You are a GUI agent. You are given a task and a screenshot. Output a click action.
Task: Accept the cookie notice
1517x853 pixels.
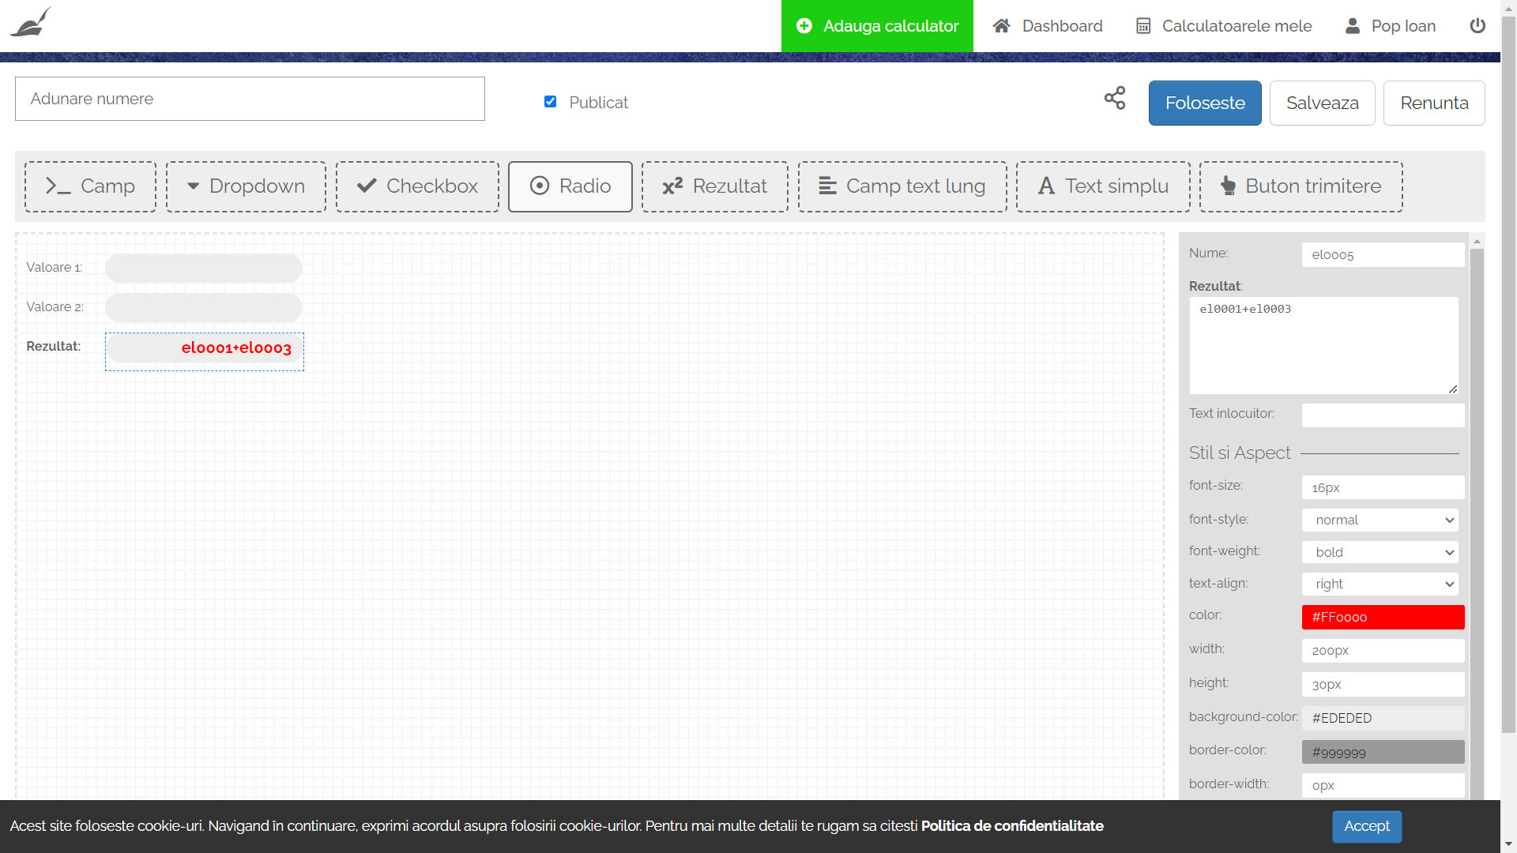[1366, 826]
